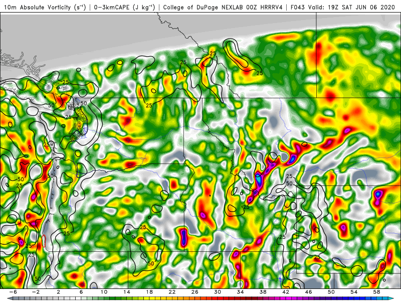Image resolution: width=401 pixels, height=301 pixels.
Task: Click the 'College of DuPage NEXLAB' header text
Action: point(204,7)
